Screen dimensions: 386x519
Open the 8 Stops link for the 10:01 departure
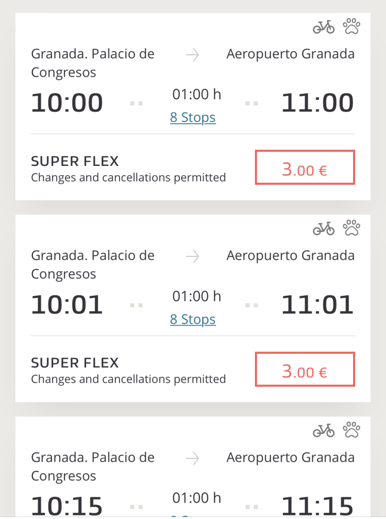tap(193, 320)
